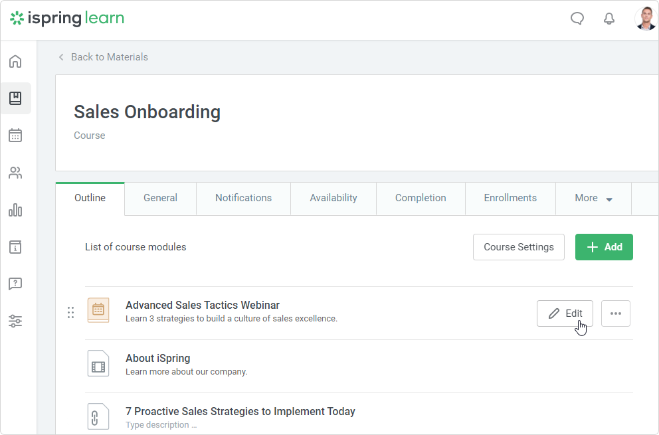Open the help question mark icon
This screenshot has width=659, height=435.
15,284
